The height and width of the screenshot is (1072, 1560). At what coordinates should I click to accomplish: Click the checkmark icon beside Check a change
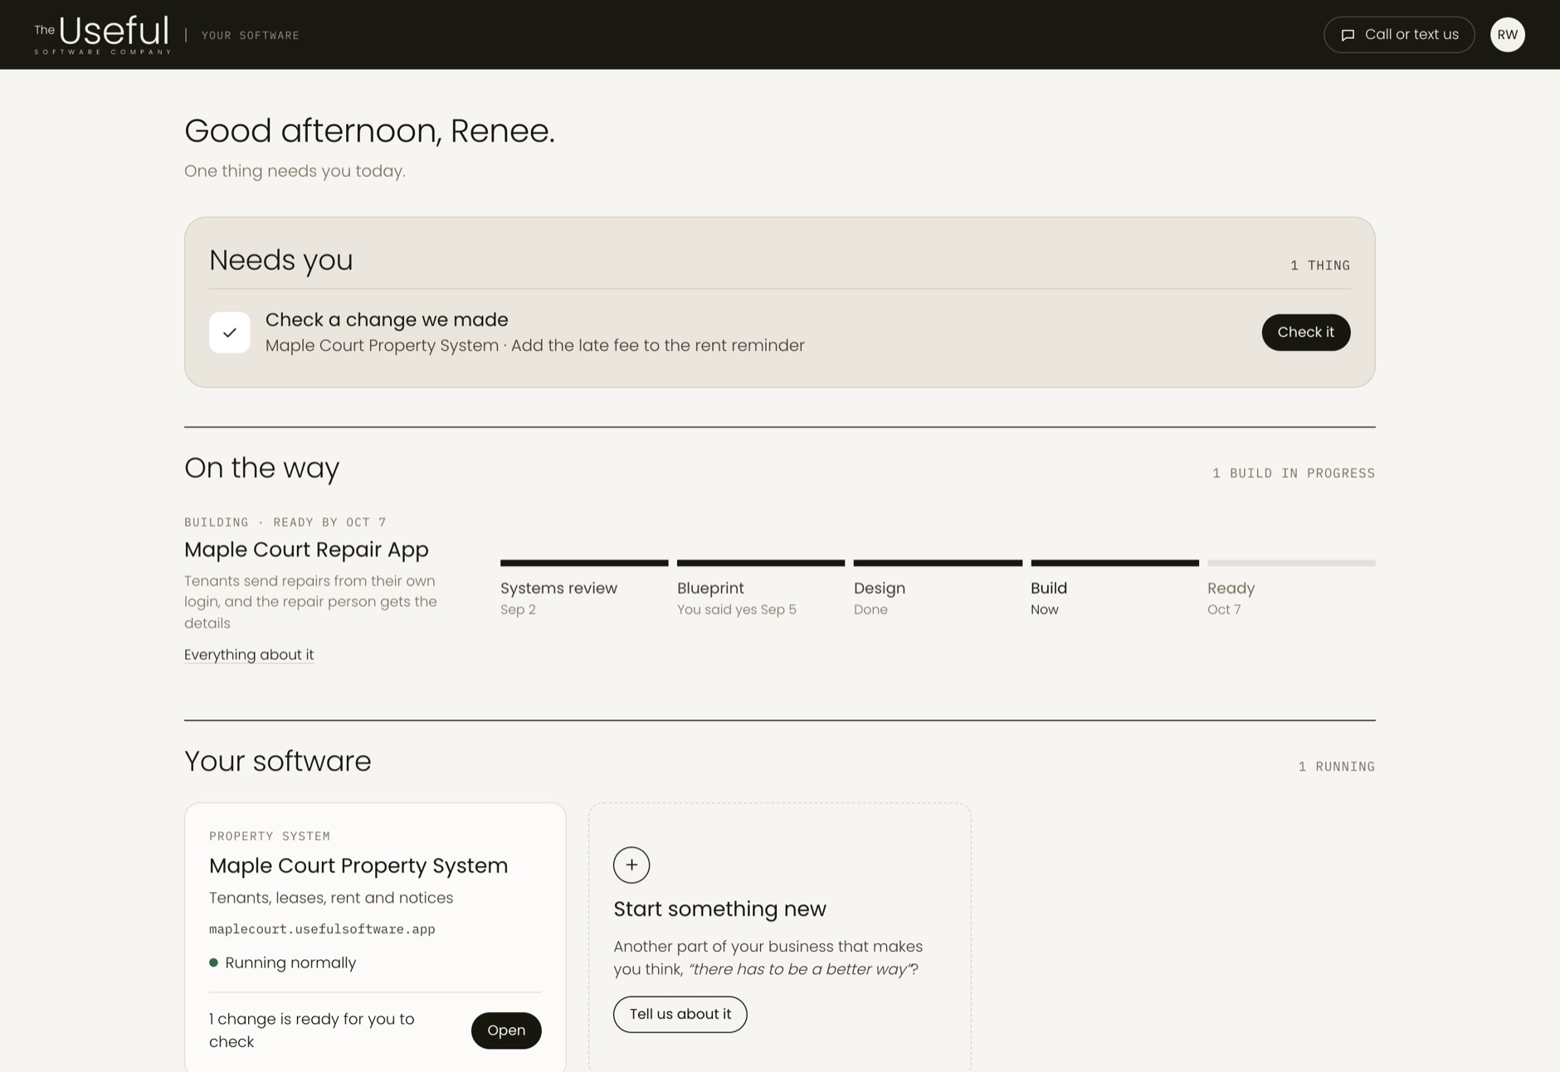[x=230, y=333]
